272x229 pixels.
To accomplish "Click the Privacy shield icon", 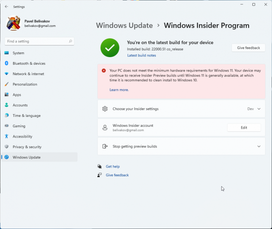I will [7, 147].
